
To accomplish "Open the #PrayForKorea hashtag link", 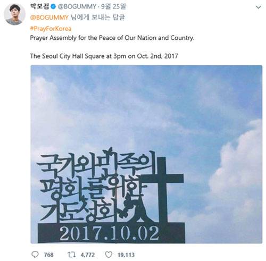I will click(51, 29).
